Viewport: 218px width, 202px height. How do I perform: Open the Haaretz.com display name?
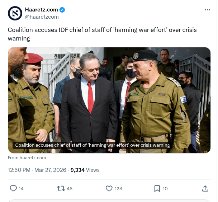(x=42, y=10)
